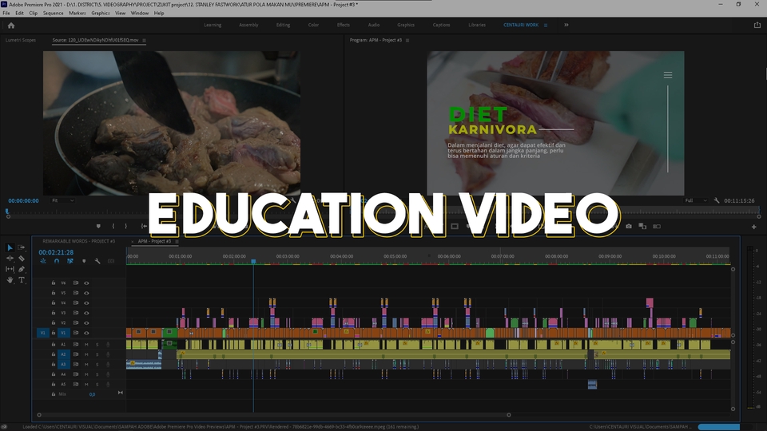Open Source monitor zoom Fit dropdown
This screenshot has height=431, width=767.
click(x=62, y=201)
